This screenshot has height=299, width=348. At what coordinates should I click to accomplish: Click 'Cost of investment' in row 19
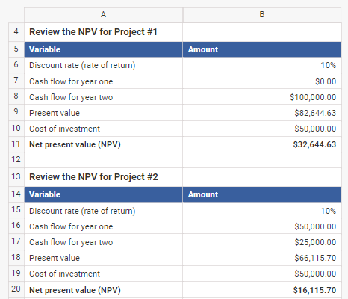pos(103,274)
